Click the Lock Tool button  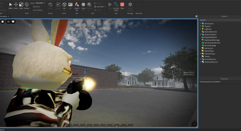click(x=99, y=7)
